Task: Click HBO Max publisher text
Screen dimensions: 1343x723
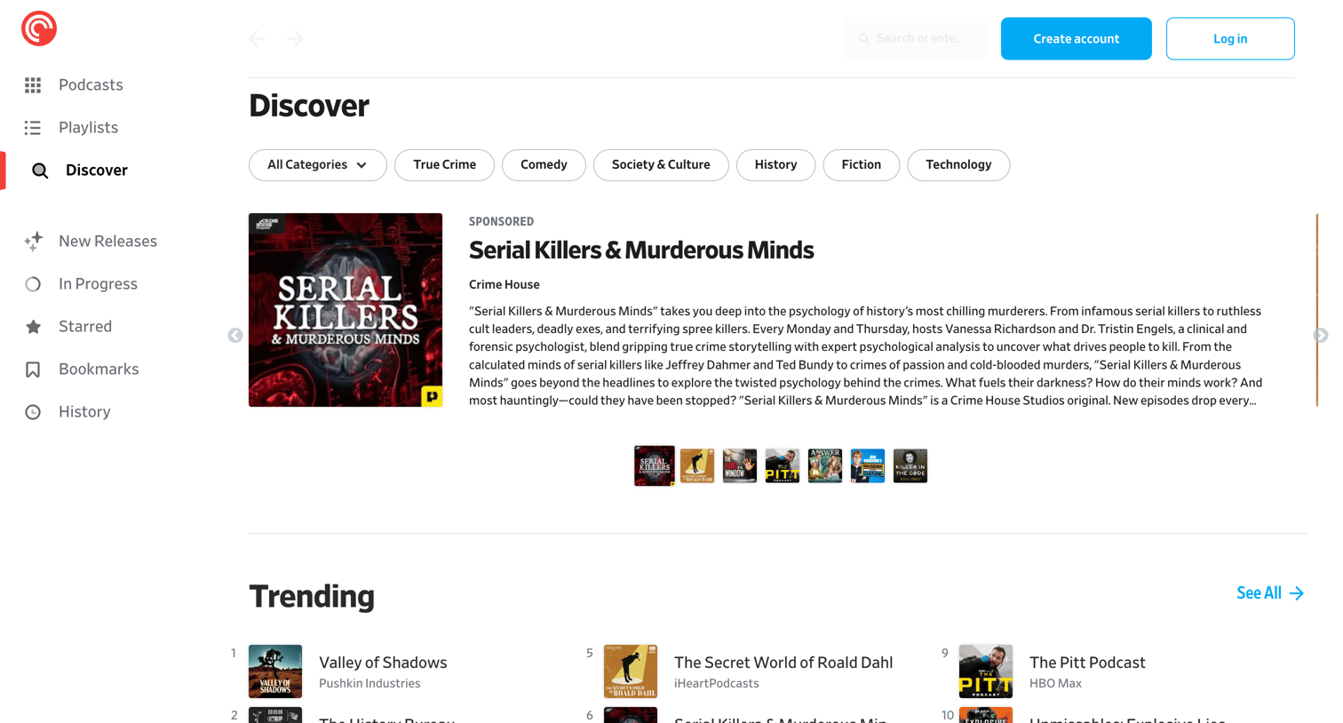Action: [1055, 684]
